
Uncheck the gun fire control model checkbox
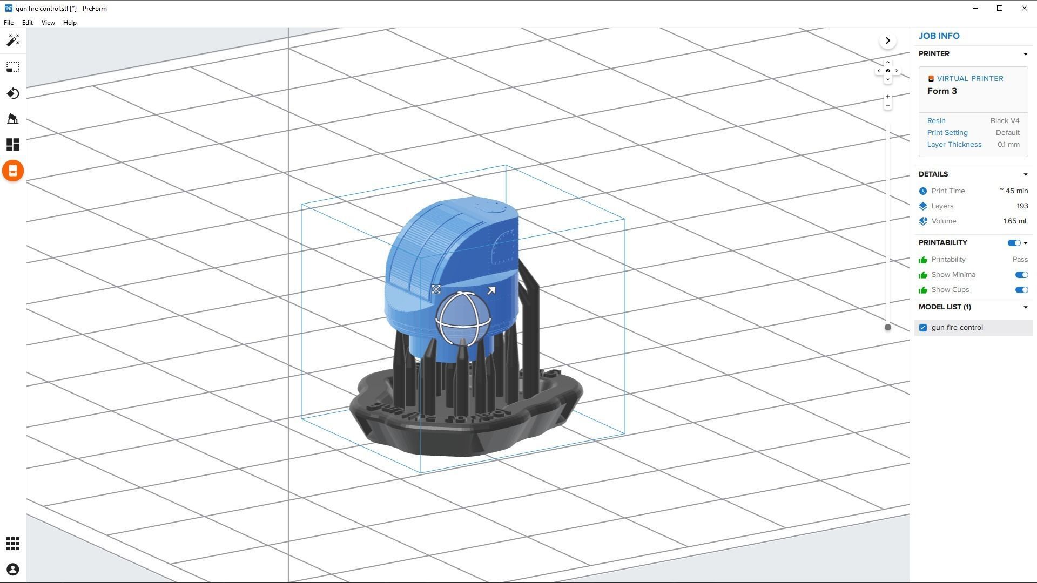coord(923,328)
